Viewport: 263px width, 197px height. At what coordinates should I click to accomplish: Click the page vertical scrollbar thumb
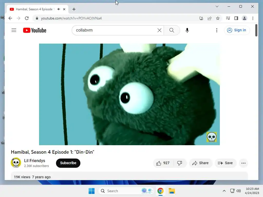click(x=256, y=30)
